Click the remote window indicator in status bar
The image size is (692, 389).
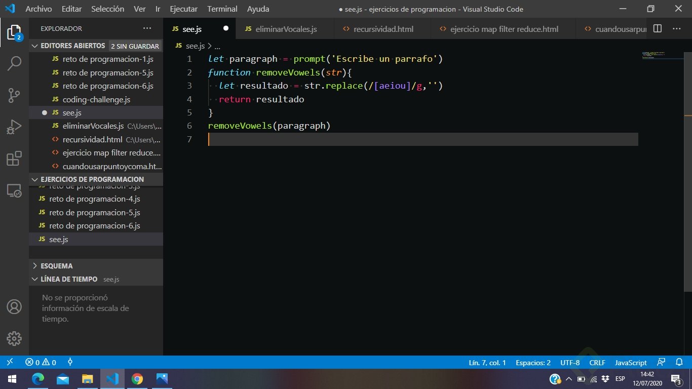tap(10, 362)
